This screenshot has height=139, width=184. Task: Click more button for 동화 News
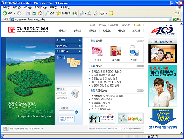(x=140, y=66)
